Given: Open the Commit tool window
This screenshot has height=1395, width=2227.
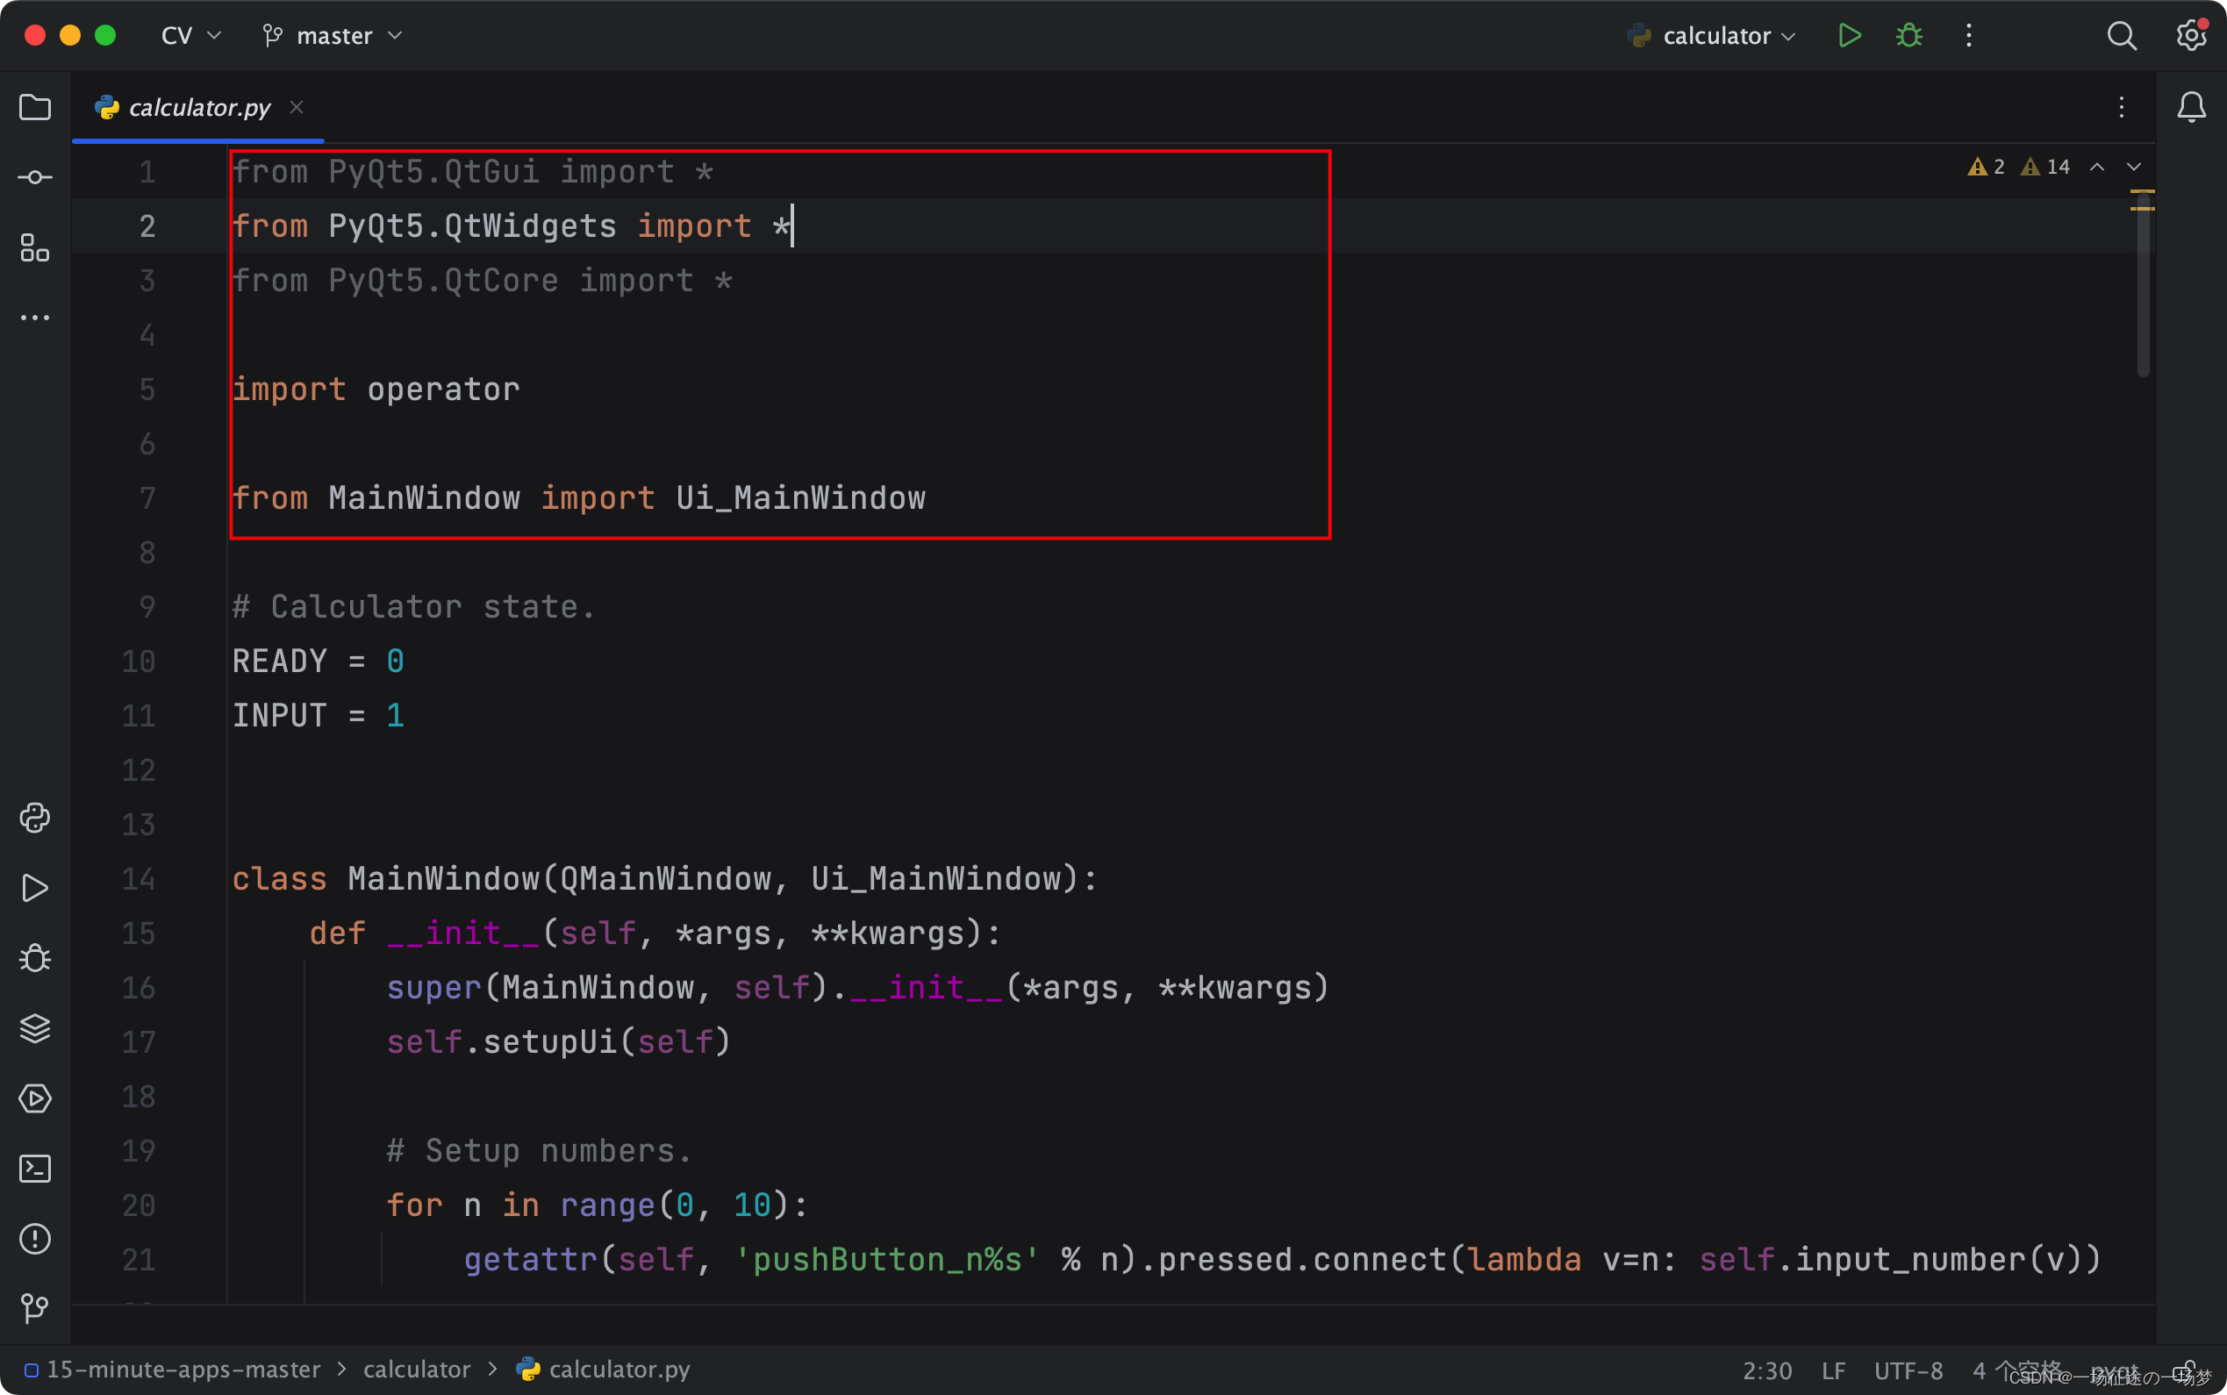Looking at the screenshot, I should (35, 177).
